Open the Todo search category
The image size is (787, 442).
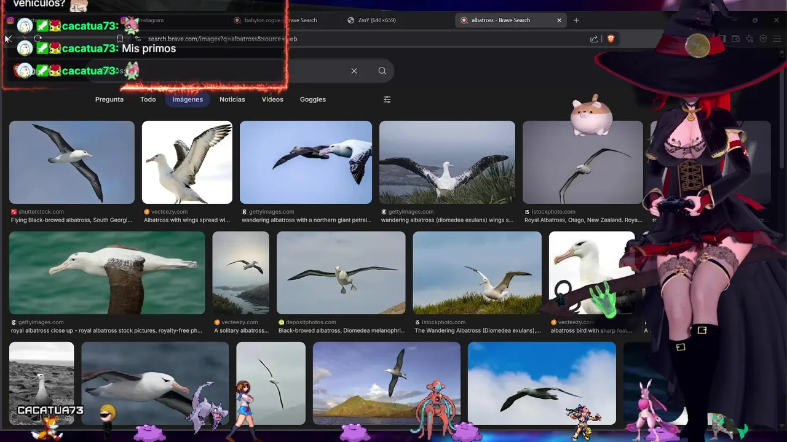[x=148, y=99]
